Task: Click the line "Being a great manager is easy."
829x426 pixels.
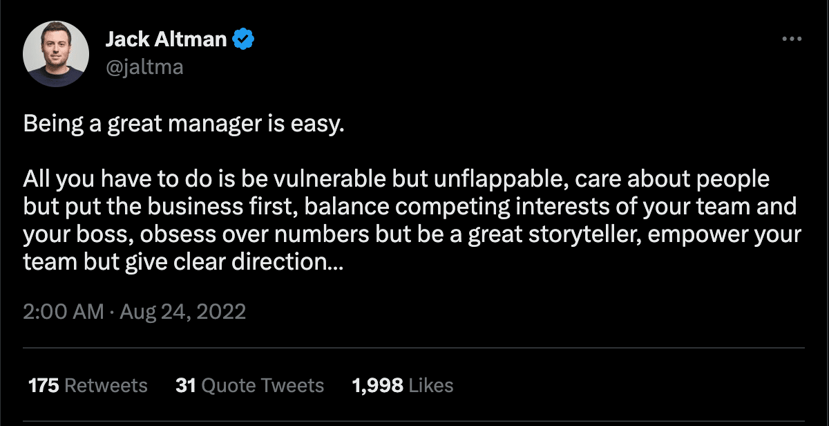Action: pyautogui.click(x=183, y=125)
